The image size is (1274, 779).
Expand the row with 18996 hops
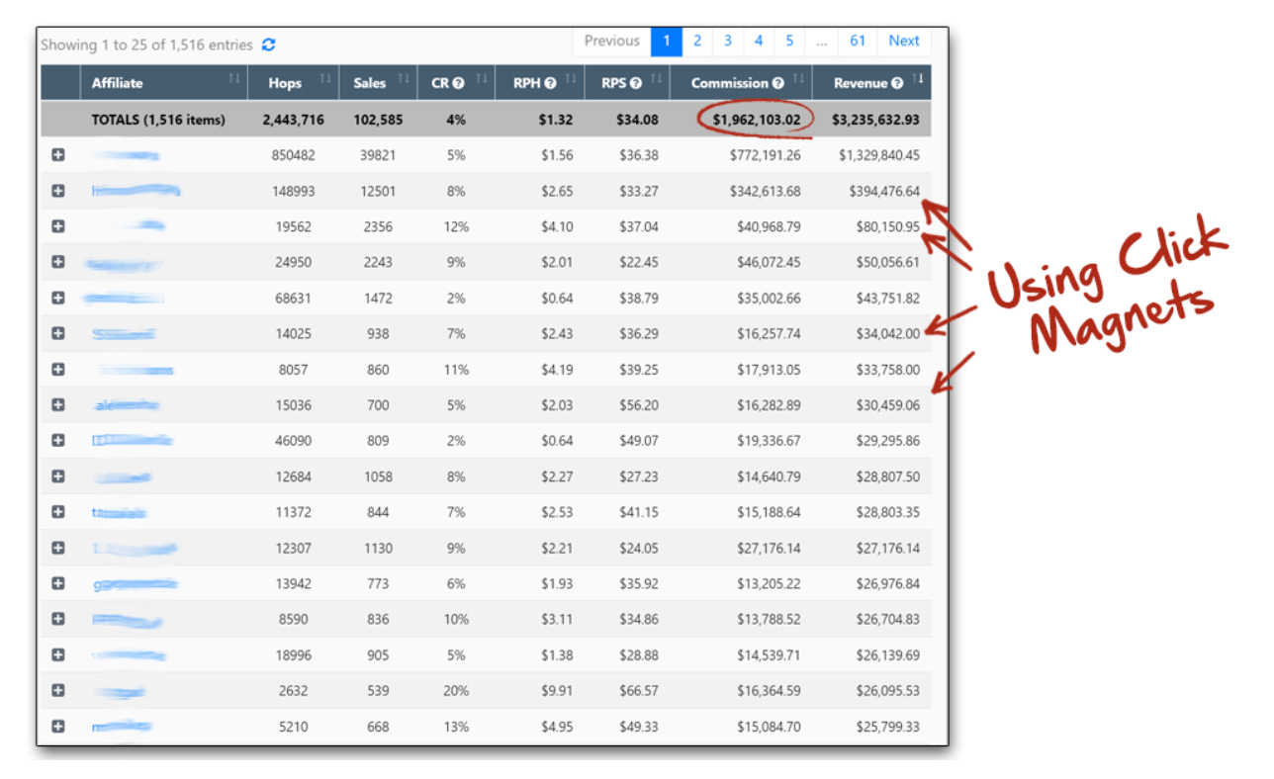click(58, 654)
